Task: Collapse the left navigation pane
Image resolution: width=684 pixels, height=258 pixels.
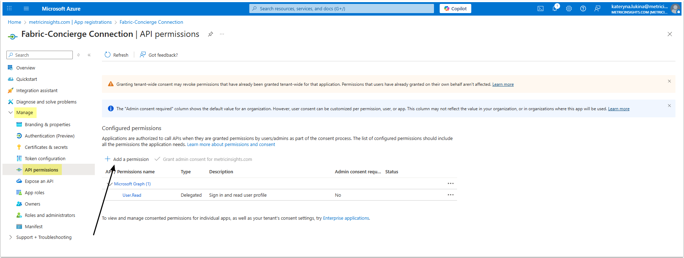Action: click(89, 55)
